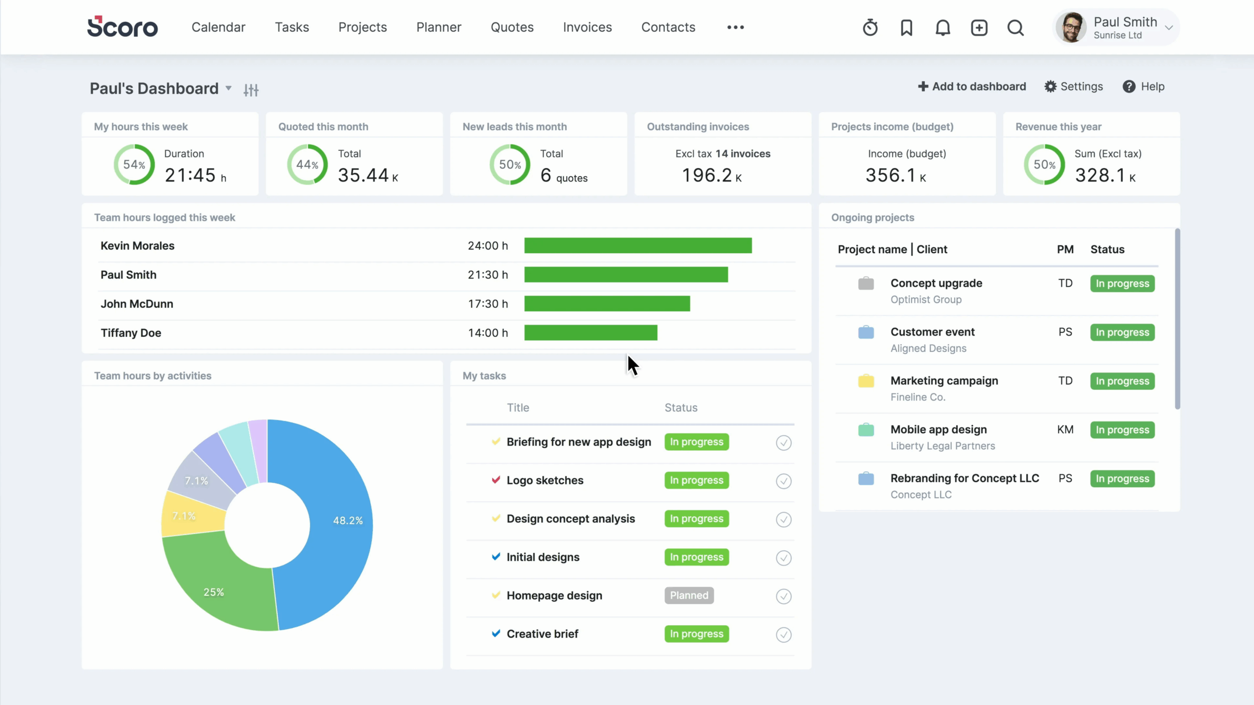Go to the Projects menu
Screen dimensions: 1254x705
coord(362,27)
